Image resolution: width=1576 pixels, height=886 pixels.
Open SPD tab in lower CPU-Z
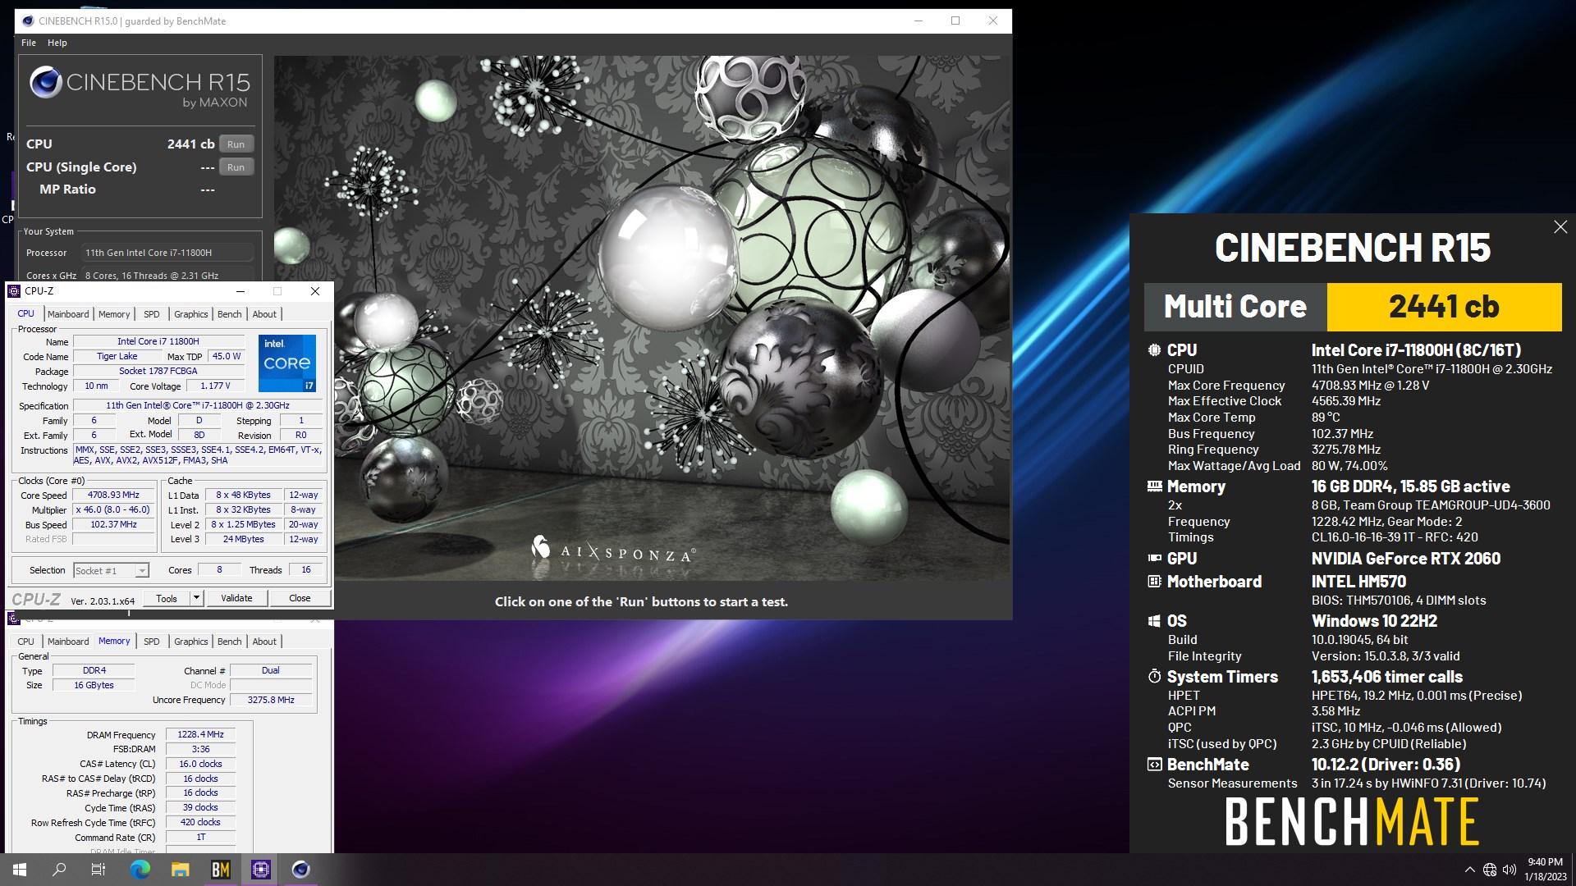pos(152,642)
